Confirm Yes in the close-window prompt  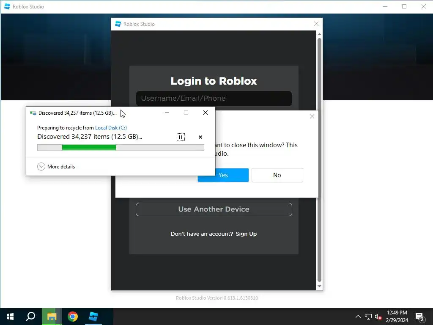223,175
